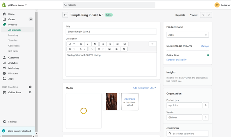Click Add media upload box
The height and width of the screenshot is (137, 231).
pos(130,102)
